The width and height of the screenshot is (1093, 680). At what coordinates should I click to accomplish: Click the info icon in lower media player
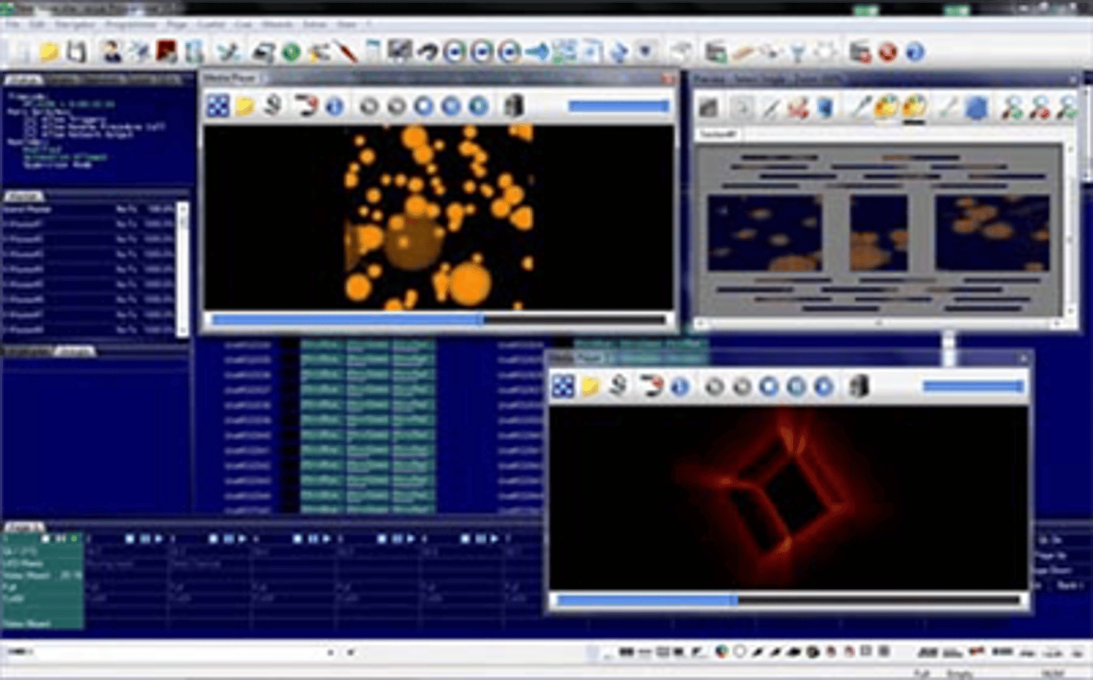tap(680, 386)
